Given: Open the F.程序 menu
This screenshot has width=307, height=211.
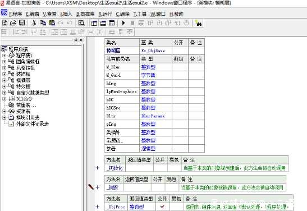Looking at the screenshot, I should (16, 14).
